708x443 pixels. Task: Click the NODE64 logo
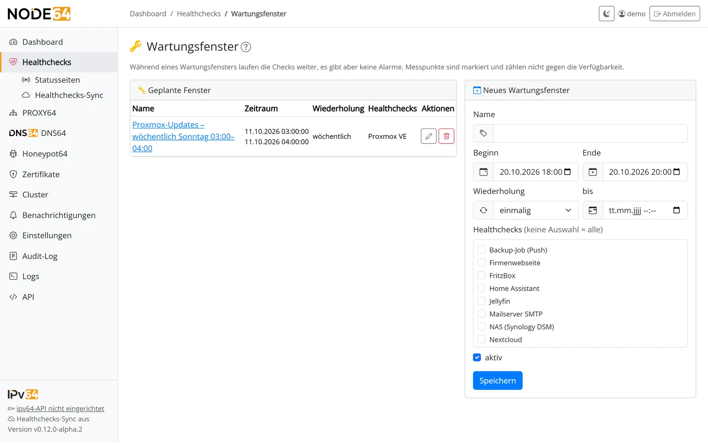39,14
